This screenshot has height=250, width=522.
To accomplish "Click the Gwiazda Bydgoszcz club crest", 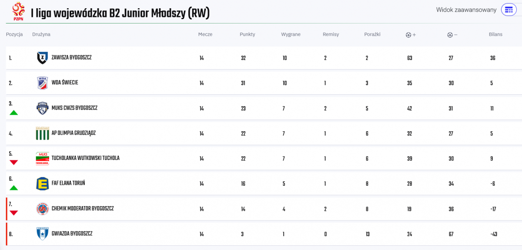I will 42,234.
